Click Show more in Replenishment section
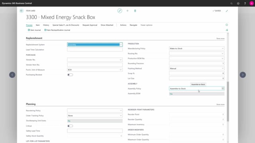The height and width of the screenshot is (143, 255). [220, 39]
